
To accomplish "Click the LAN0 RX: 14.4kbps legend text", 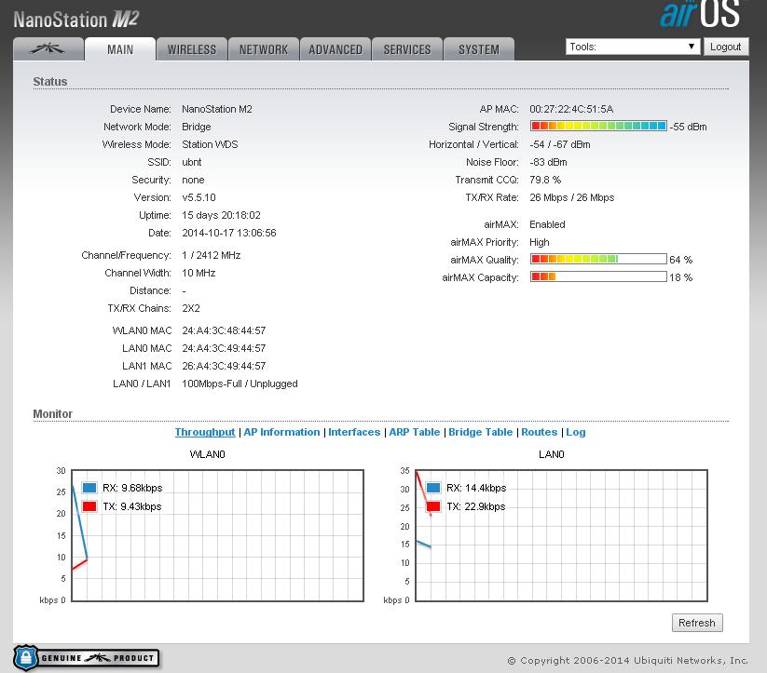I will tap(476, 488).
